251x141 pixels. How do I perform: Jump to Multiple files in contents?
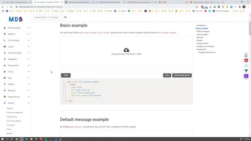click(x=201, y=49)
